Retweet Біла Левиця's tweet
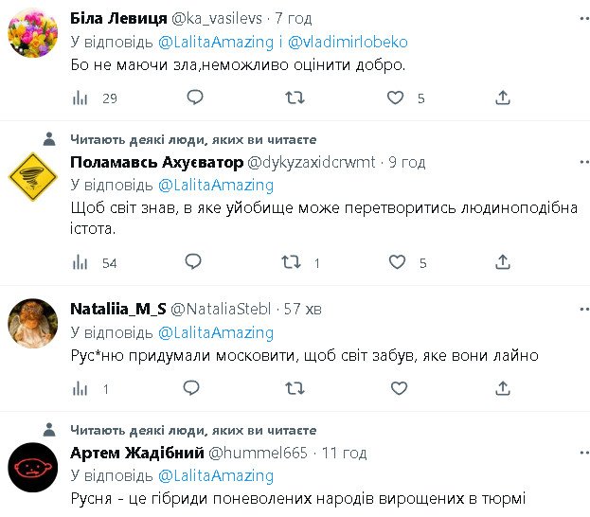Screen dimensions: 590x517 tap(295, 98)
